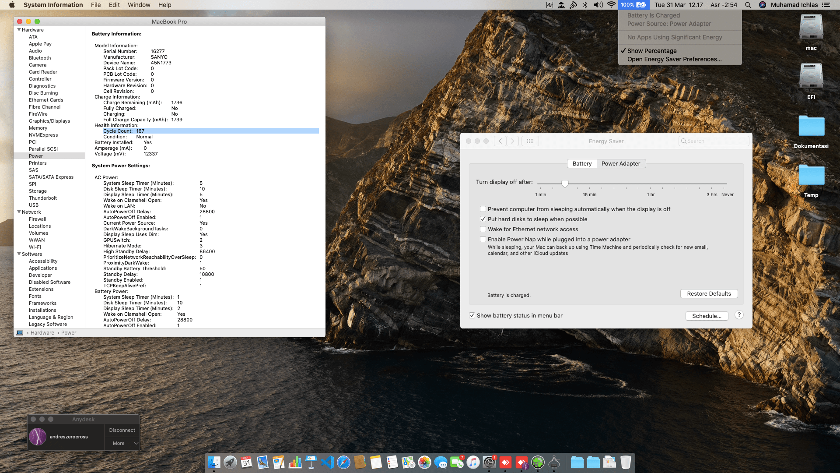The width and height of the screenshot is (840, 473).
Task: Click the Spotlight search magnifier icon
Action: [748, 5]
